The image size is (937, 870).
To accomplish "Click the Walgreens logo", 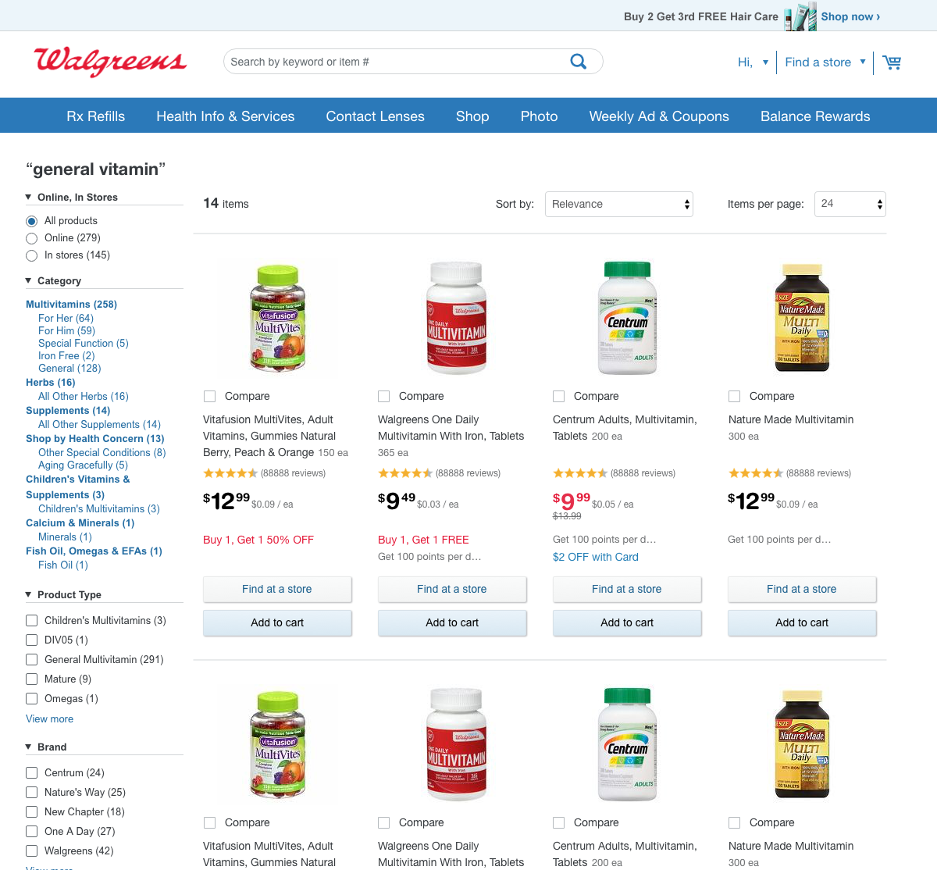I will click(x=110, y=61).
